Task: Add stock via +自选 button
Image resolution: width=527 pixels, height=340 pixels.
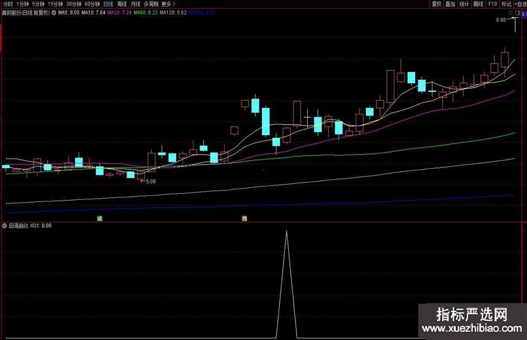Action: pyautogui.click(x=521, y=4)
